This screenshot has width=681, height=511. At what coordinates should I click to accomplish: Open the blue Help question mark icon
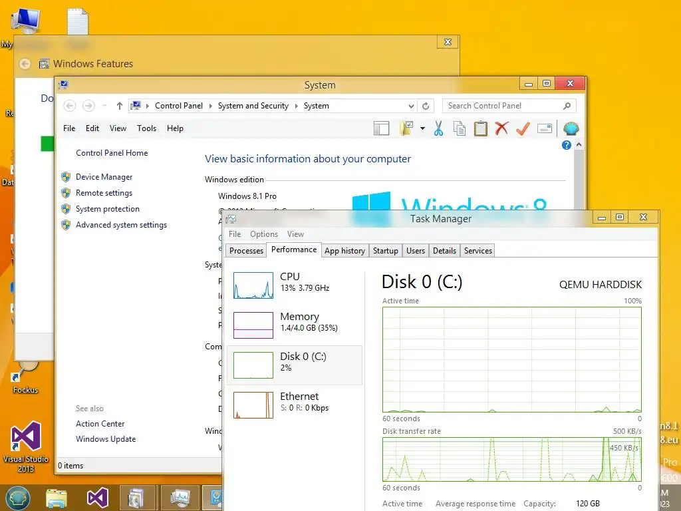click(x=567, y=145)
